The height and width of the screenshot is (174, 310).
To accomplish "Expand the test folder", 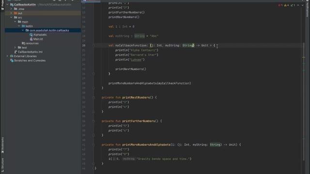I will point(15,47).
